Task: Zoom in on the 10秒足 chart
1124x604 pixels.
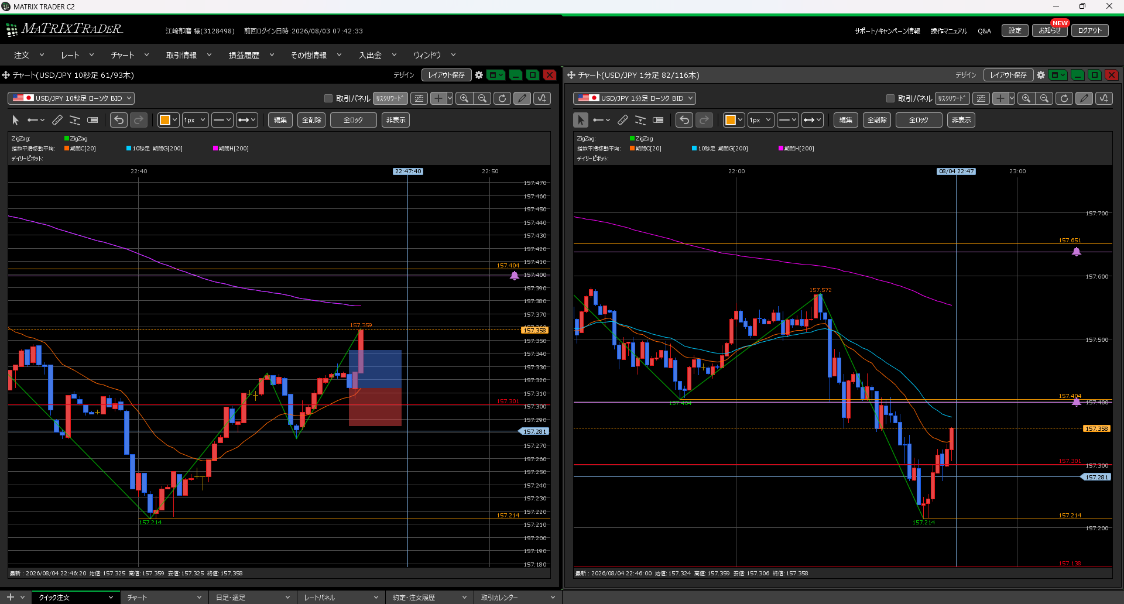Action: 464,98
